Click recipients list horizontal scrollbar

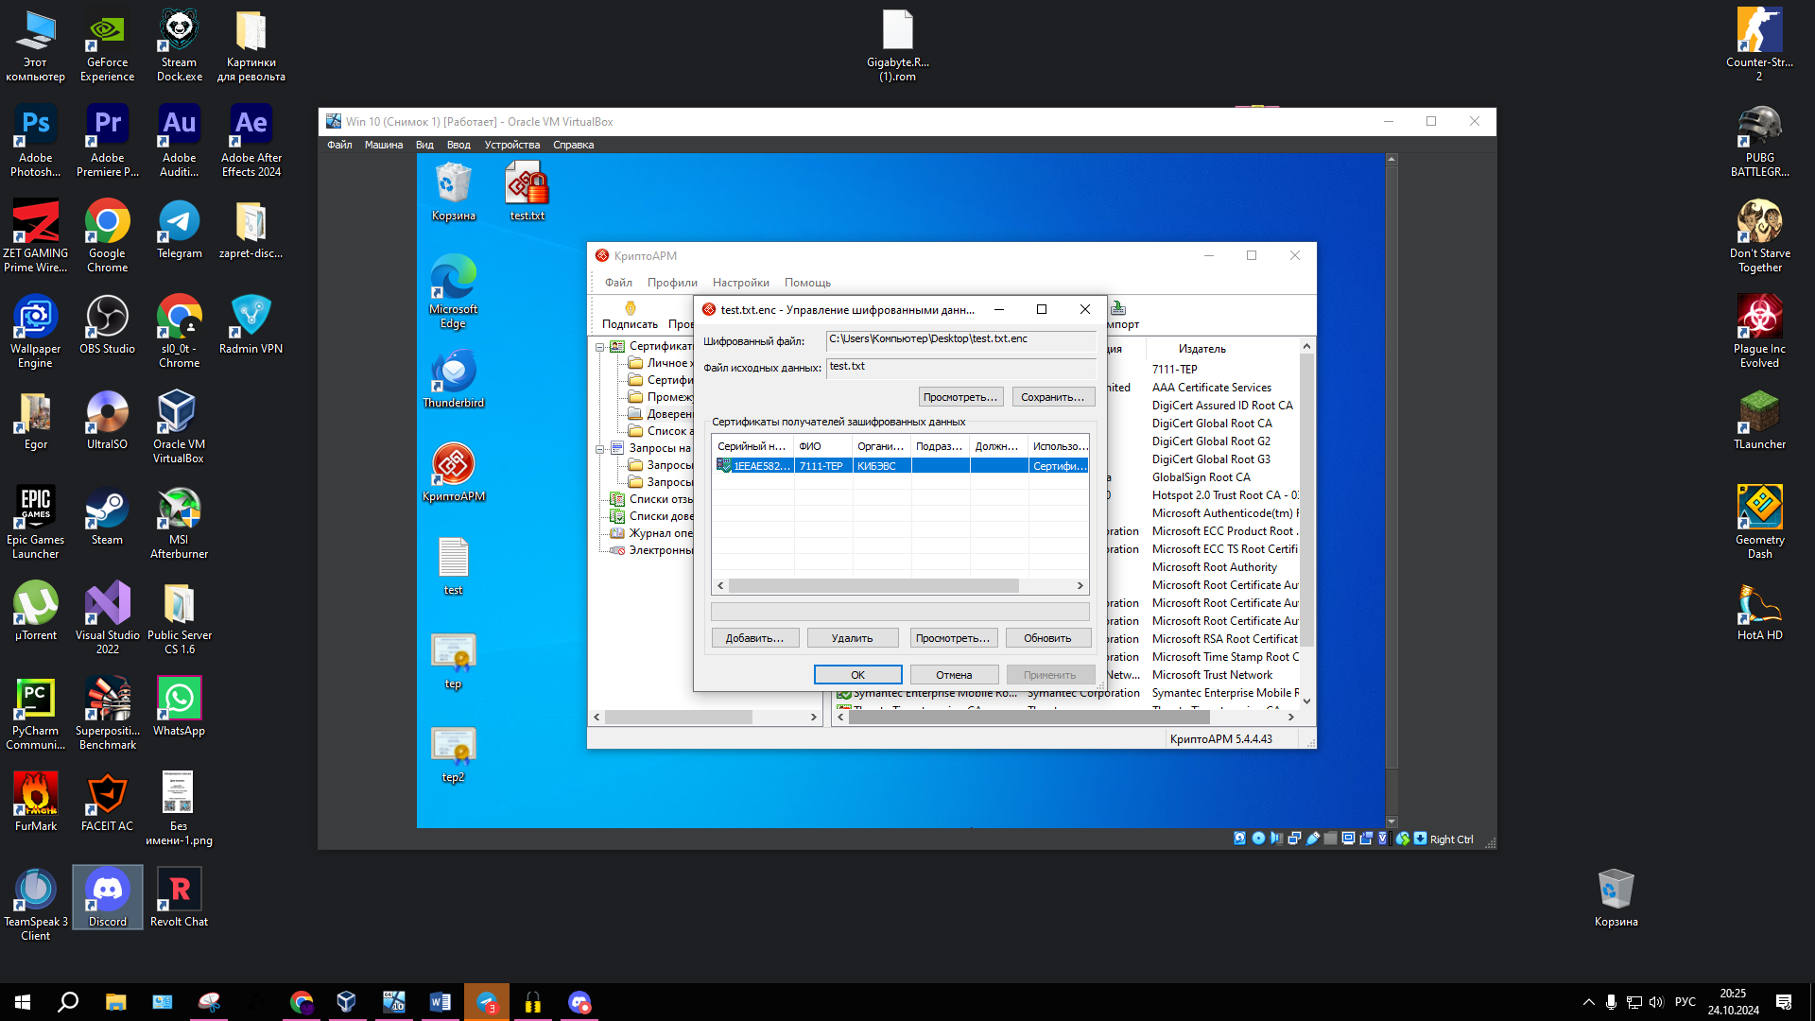pyautogui.click(x=873, y=586)
